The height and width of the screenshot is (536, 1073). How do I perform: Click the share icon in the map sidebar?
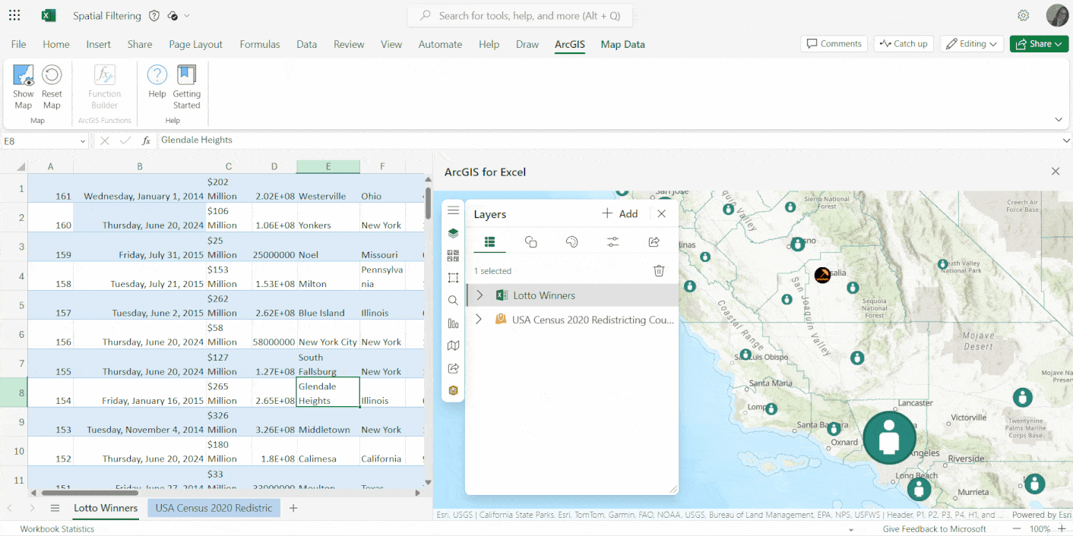[x=453, y=368]
